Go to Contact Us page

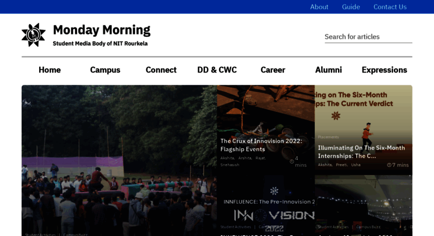pos(390,7)
